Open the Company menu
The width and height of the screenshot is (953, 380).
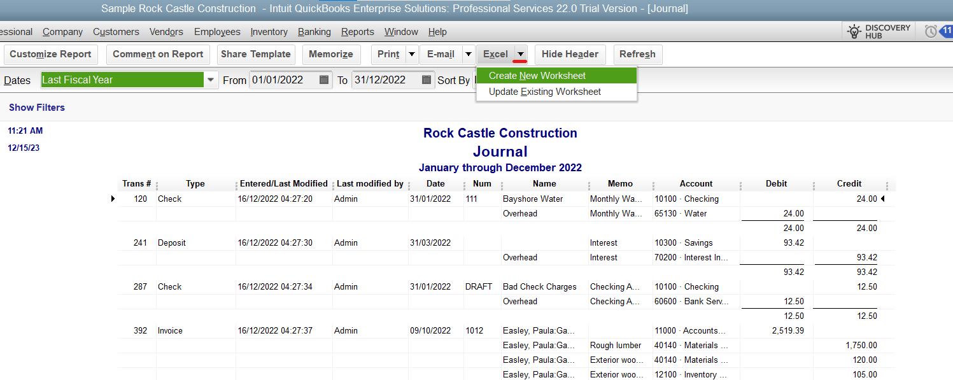tap(62, 32)
